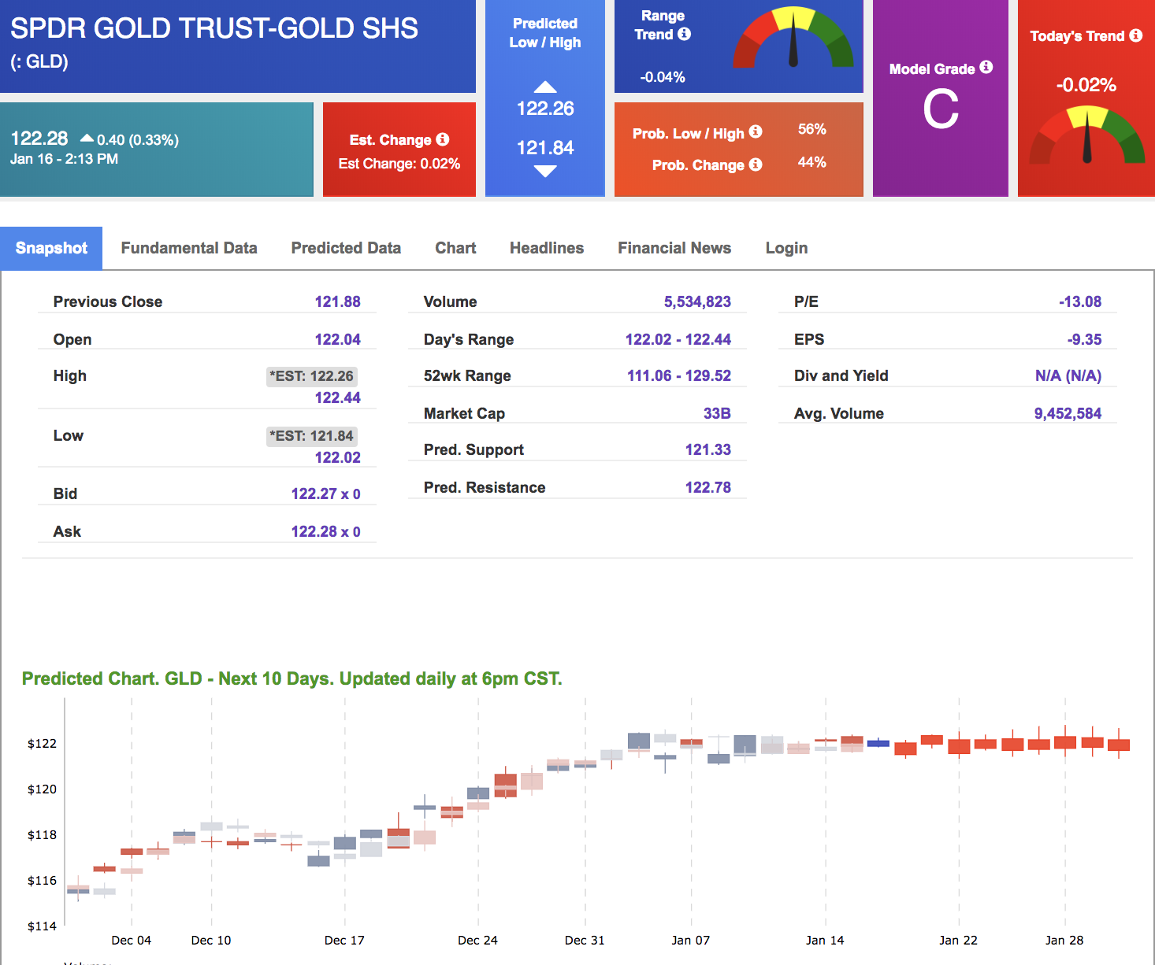Click the Div and Yield value N/A

pos(1068,375)
